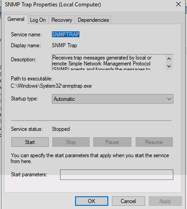
Task: Click the disabled Stop button
Action: pyautogui.click(x=71, y=142)
